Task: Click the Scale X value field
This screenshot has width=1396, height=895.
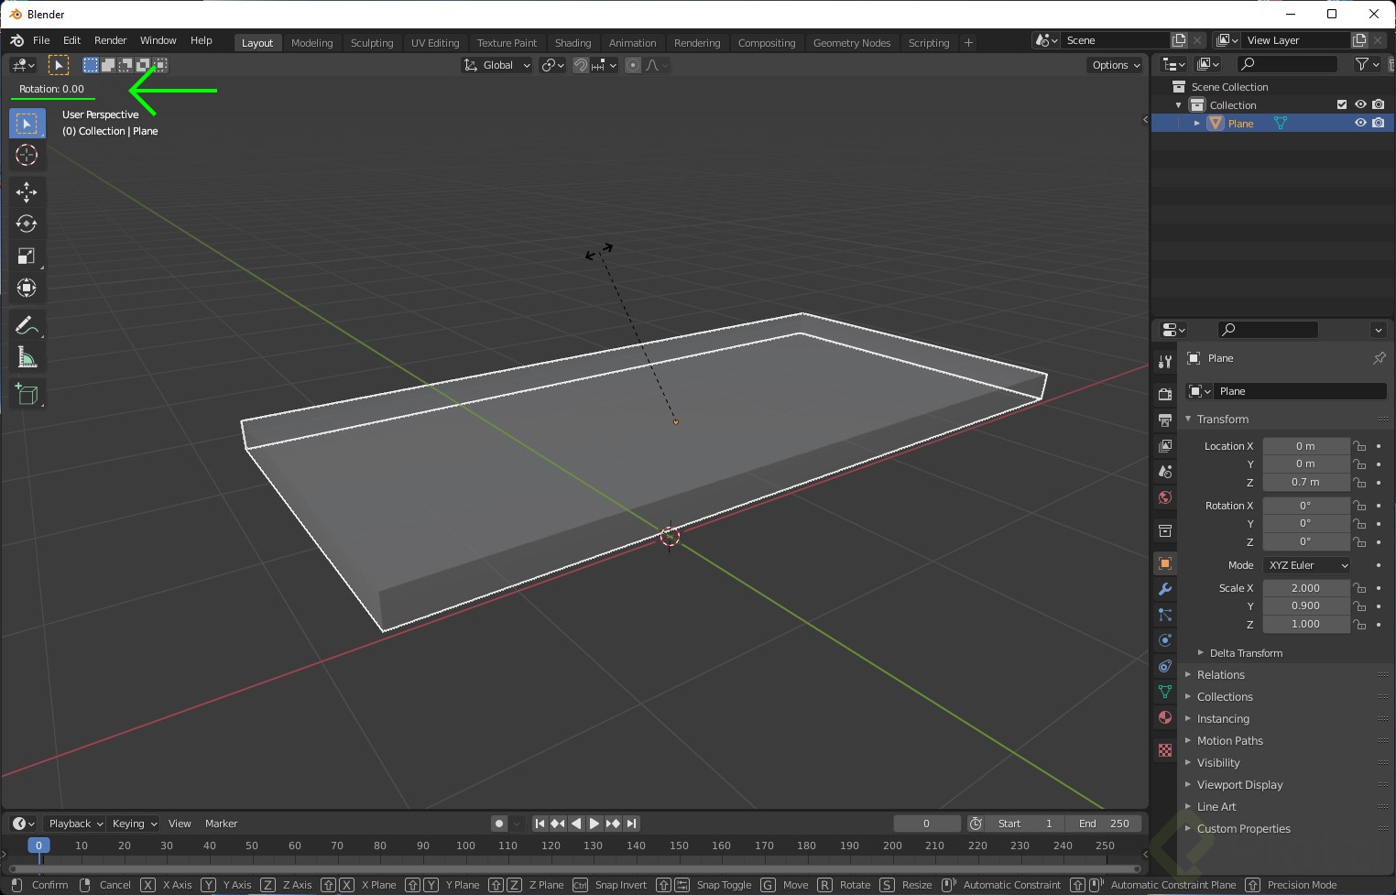Action: point(1305,588)
